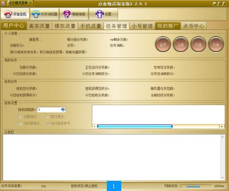229x191 pixels.
Task: Click the 当前积分 label
Action: click(x=17, y=46)
